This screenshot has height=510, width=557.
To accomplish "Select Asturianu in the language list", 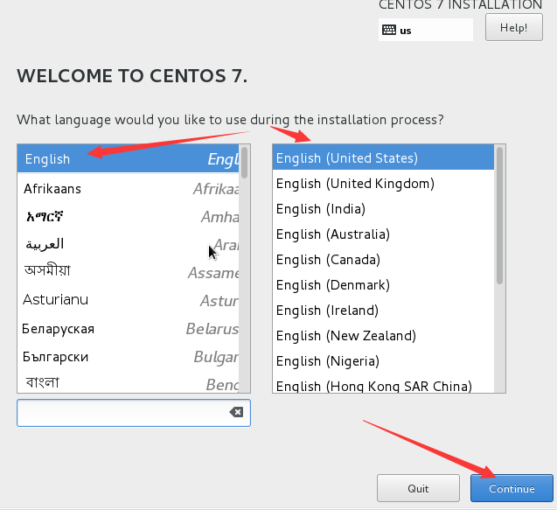I will (x=129, y=300).
